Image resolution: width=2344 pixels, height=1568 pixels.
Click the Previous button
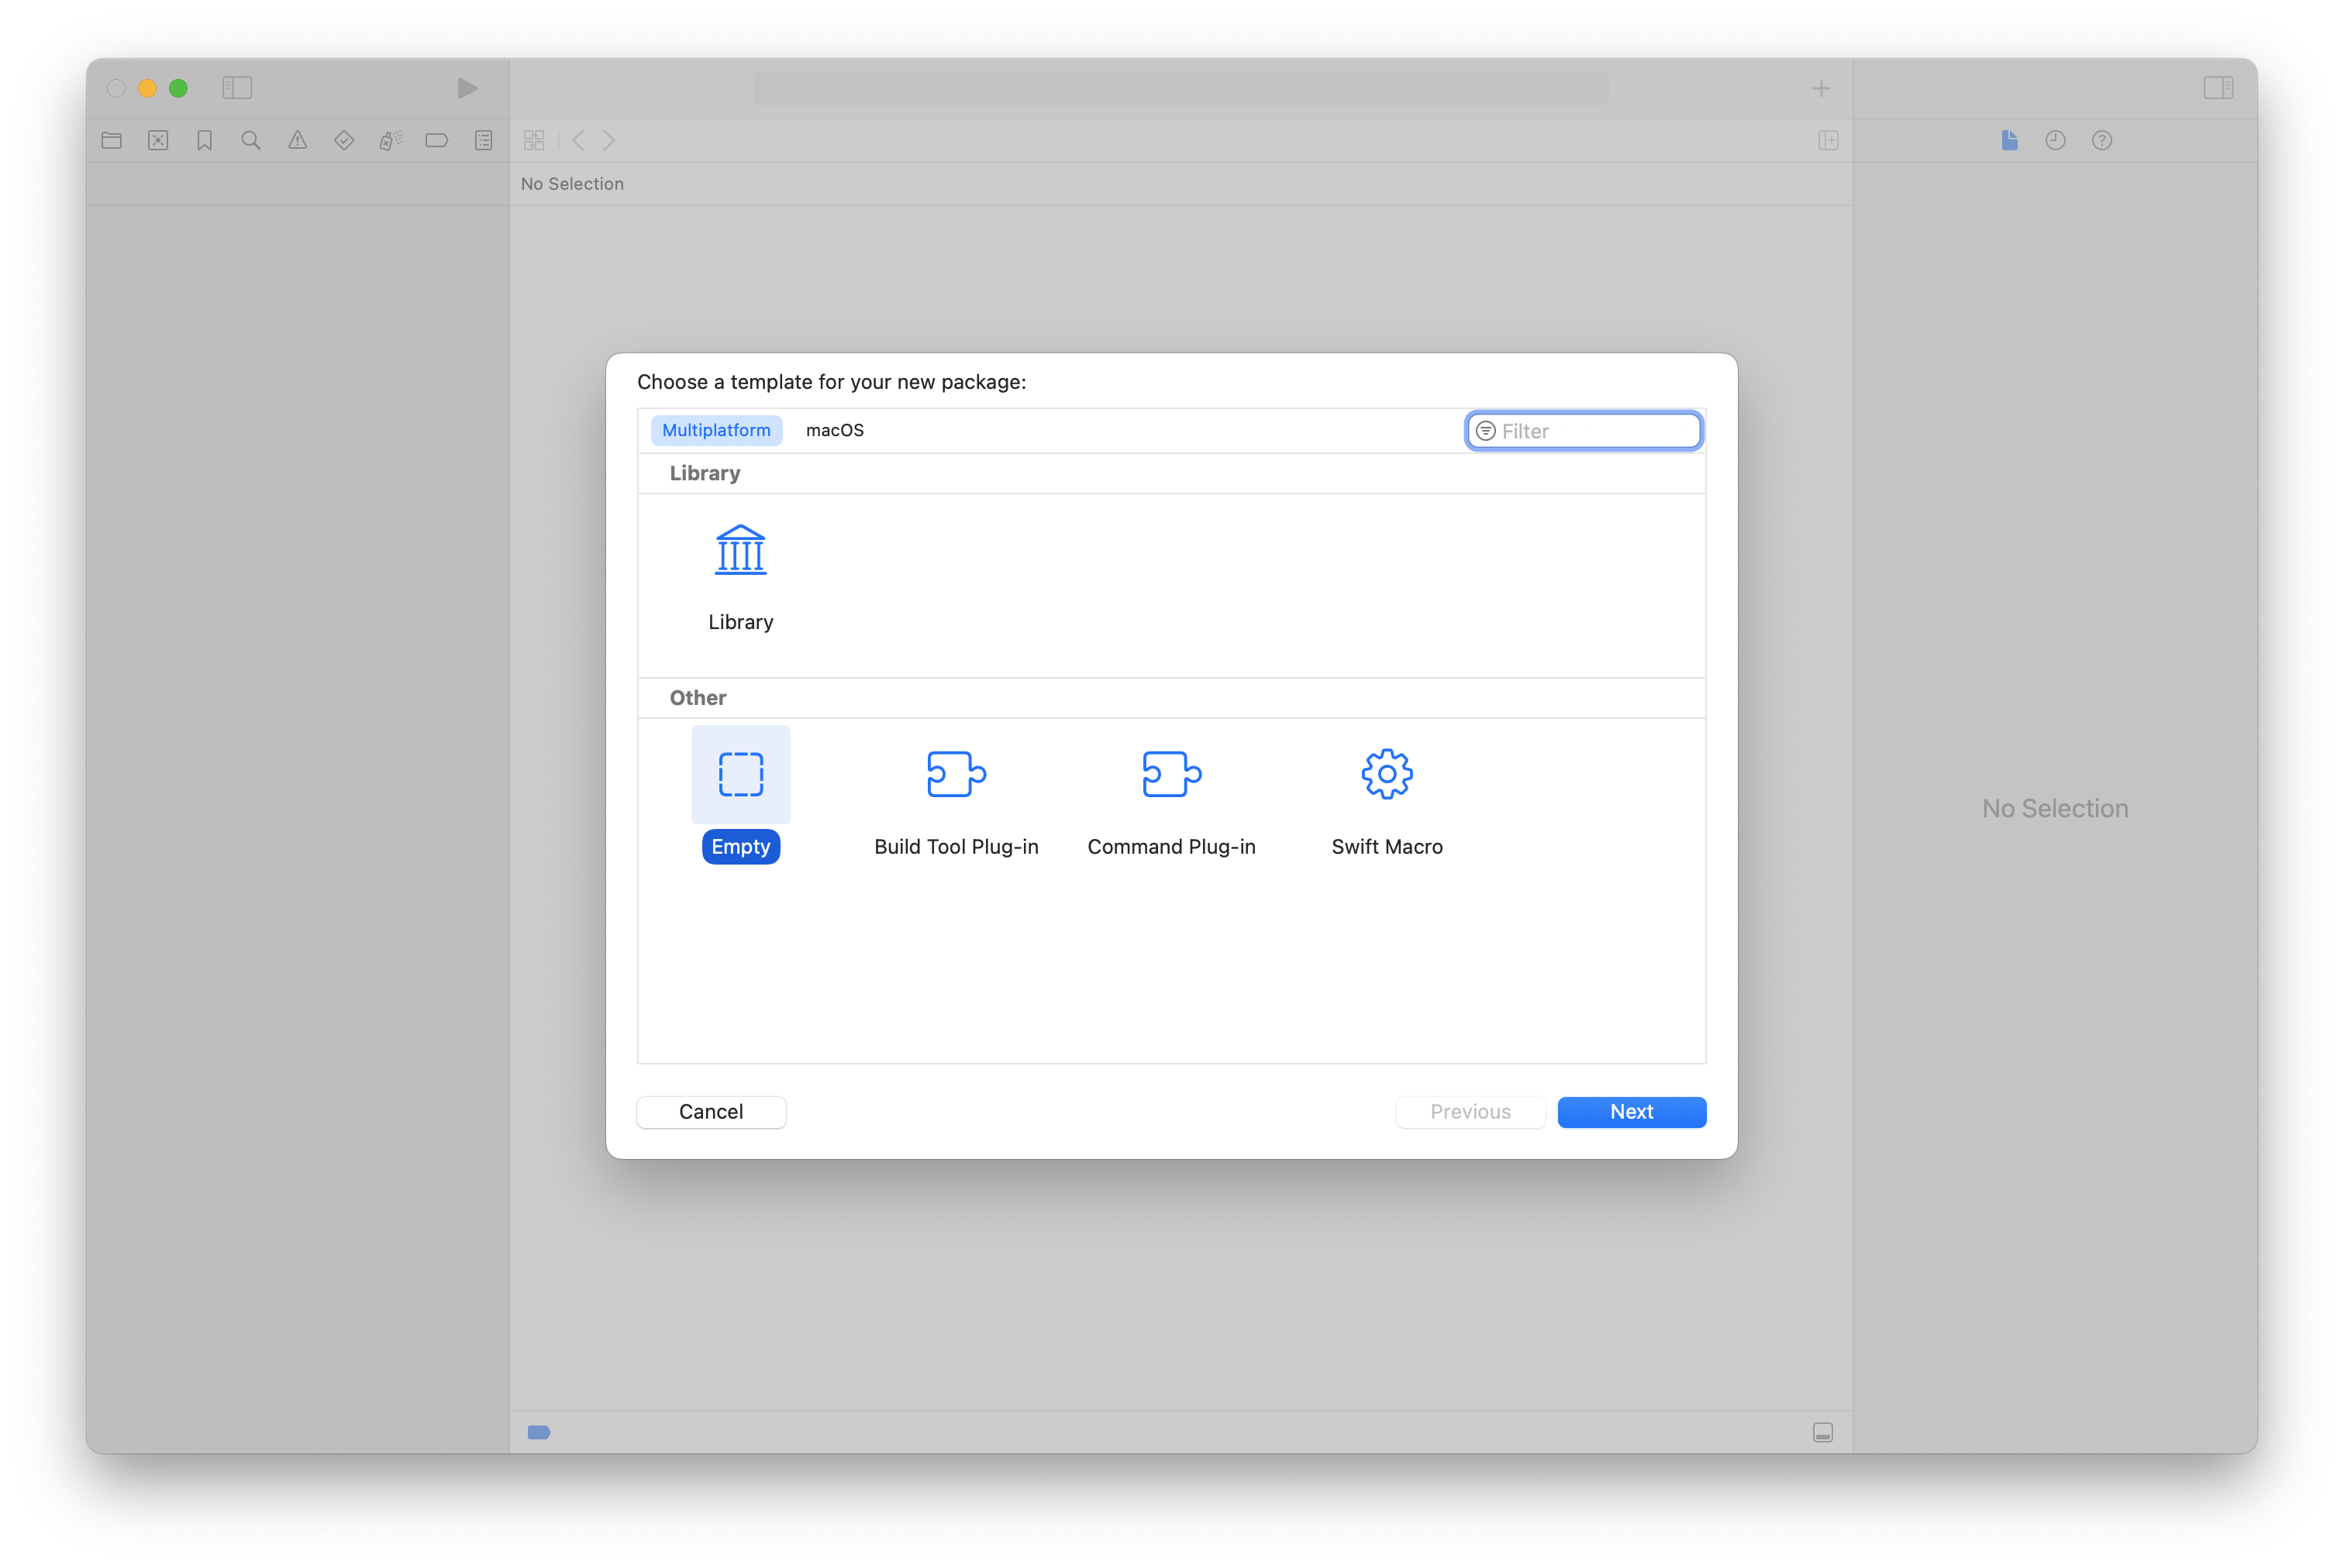pyautogui.click(x=1470, y=1112)
